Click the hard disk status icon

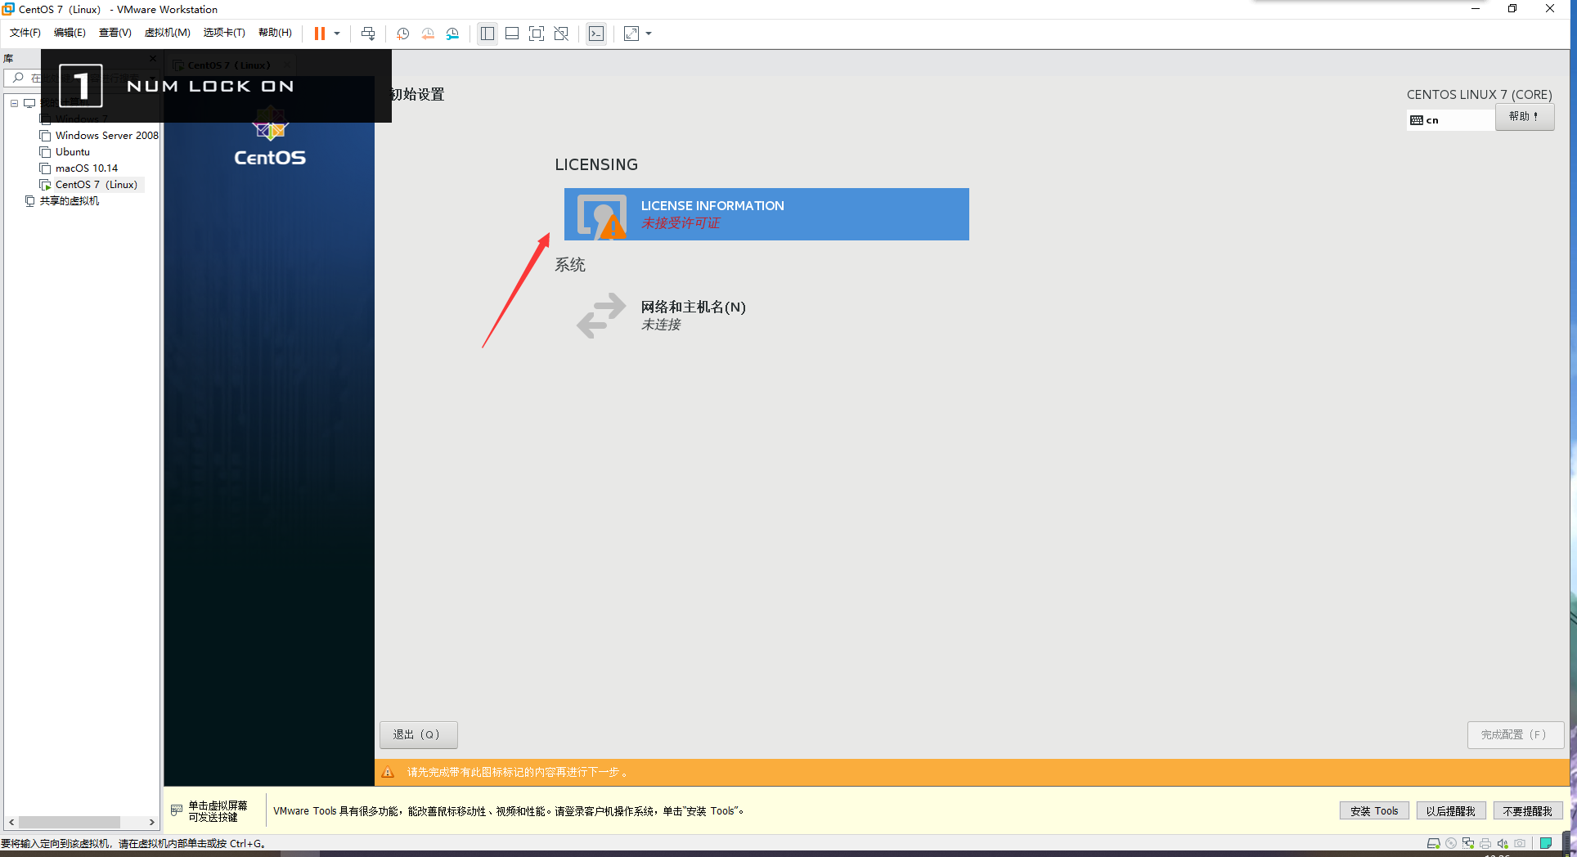point(1433,843)
